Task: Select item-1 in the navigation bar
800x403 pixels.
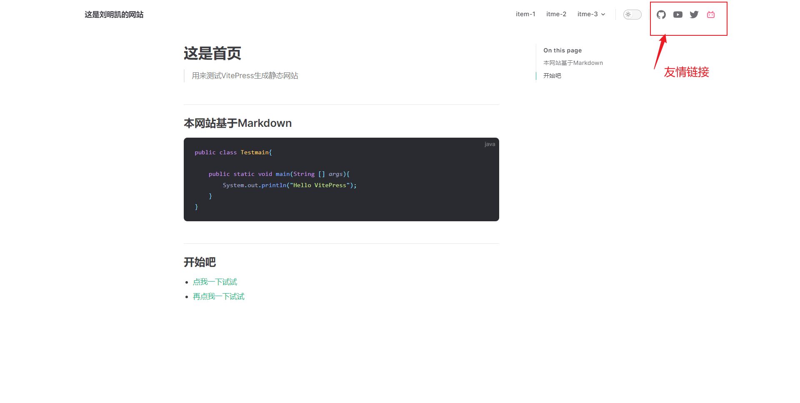Action: pyautogui.click(x=525, y=14)
